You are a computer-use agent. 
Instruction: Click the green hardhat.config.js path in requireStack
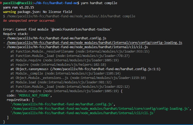pos(62,104)
